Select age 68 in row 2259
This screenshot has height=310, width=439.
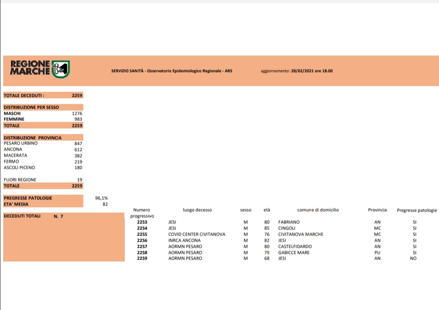click(x=267, y=258)
